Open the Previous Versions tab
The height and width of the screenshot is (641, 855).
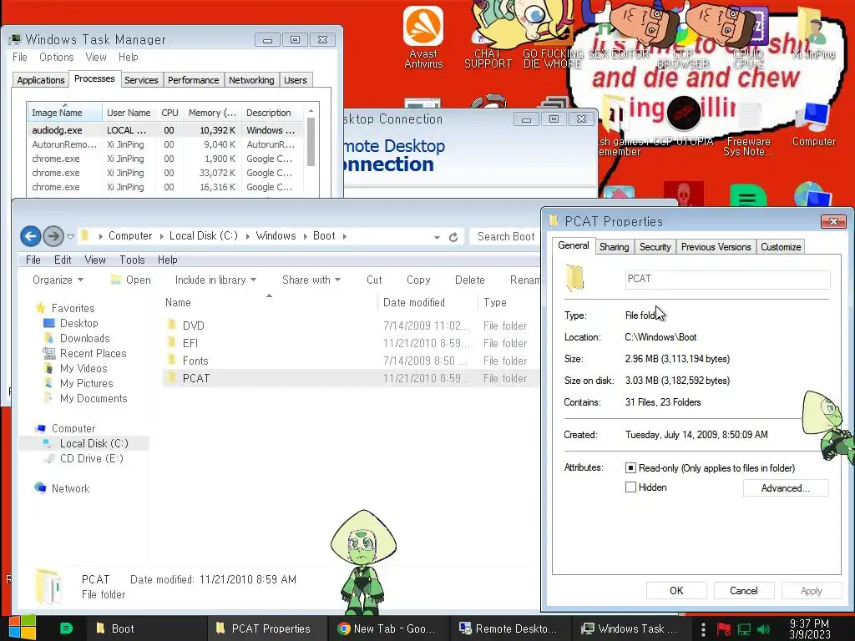pyautogui.click(x=716, y=247)
